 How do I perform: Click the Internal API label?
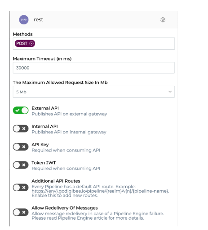44,126
